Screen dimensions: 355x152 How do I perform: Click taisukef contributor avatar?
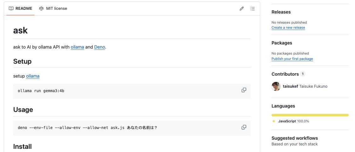pos(276,86)
